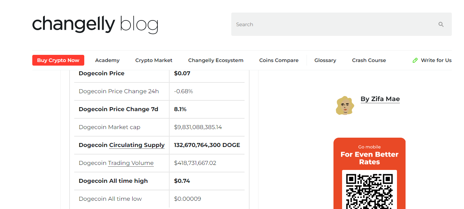Click the Zifa Mae avatar image
The height and width of the screenshot is (209, 464).
(x=345, y=105)
